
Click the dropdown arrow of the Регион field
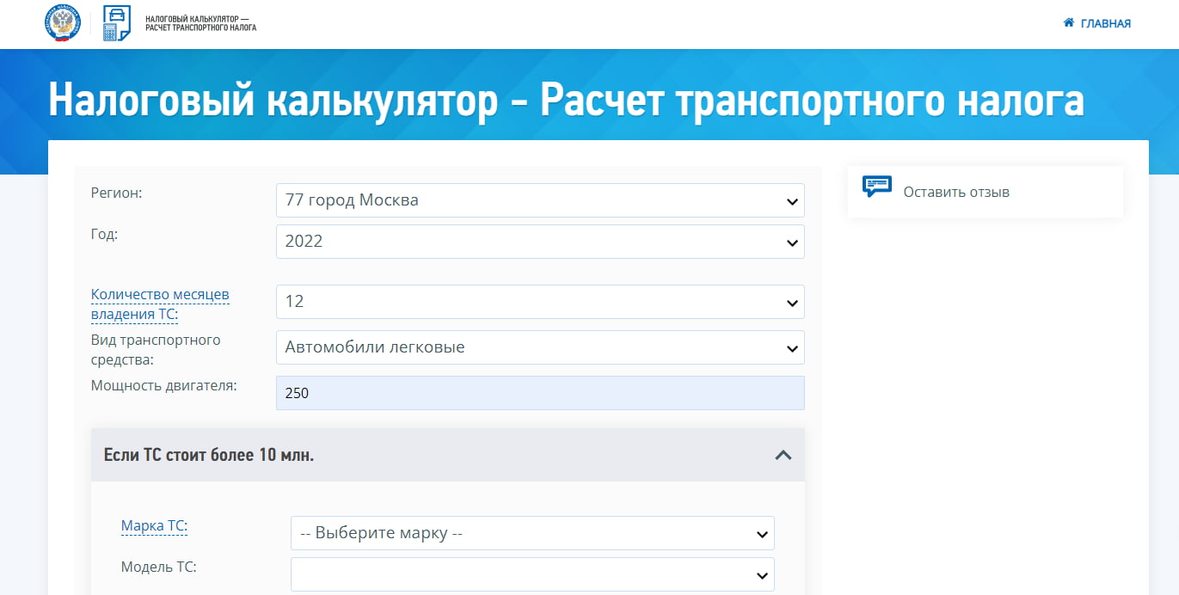(x=791, y=200)
